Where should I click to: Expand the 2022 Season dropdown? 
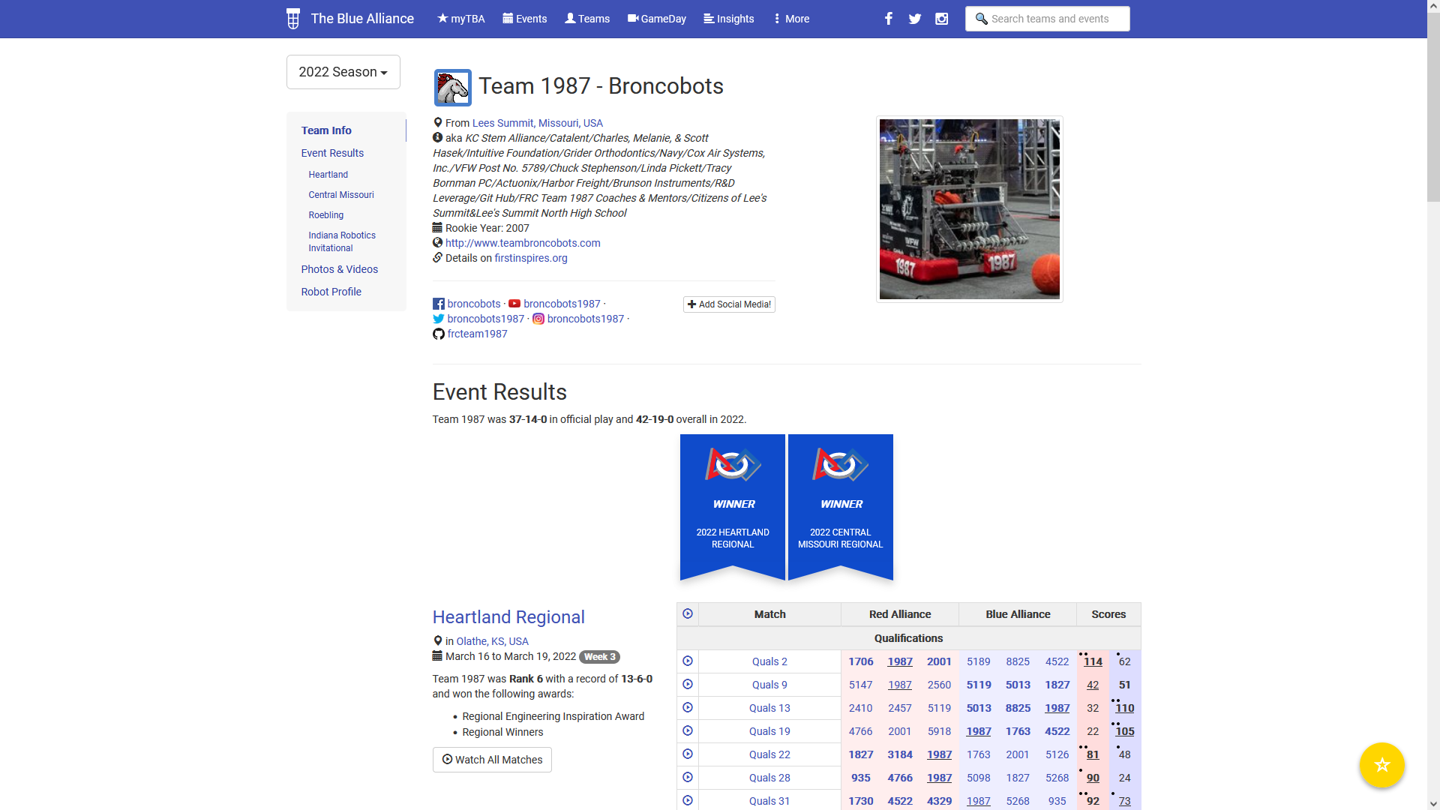point(343,72)
